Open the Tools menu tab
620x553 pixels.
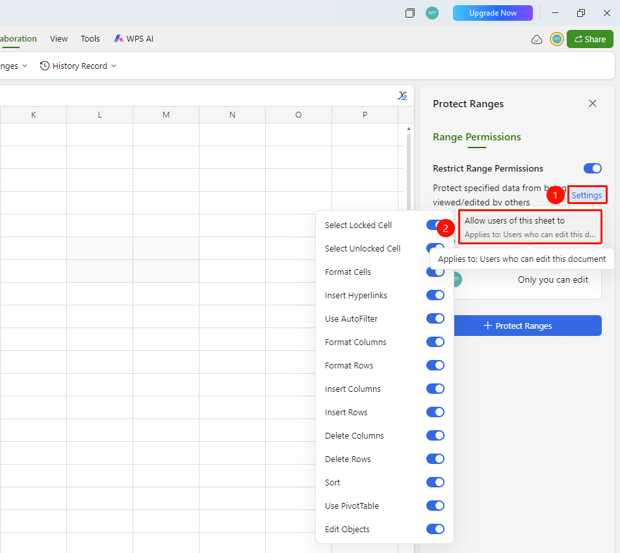click(90, 39)
